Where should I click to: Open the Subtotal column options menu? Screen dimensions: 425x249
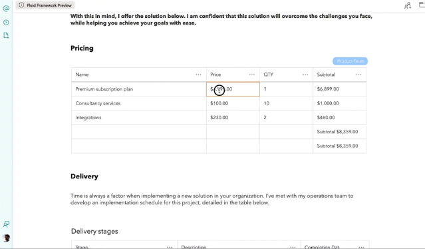[x=358, y=75]
